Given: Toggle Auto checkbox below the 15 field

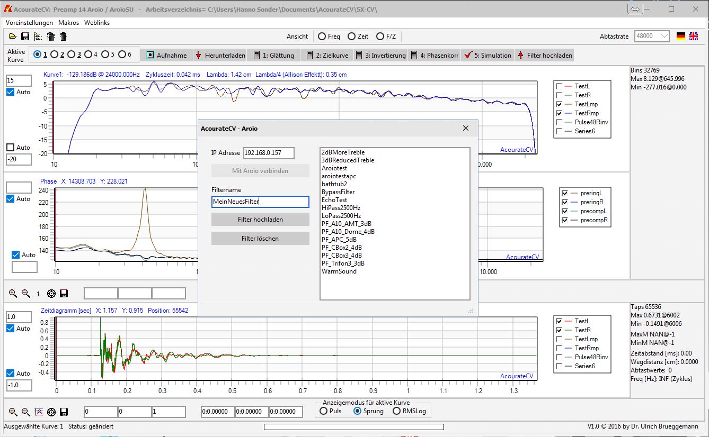Looking at the screenshot, I should tap(11, 92).
